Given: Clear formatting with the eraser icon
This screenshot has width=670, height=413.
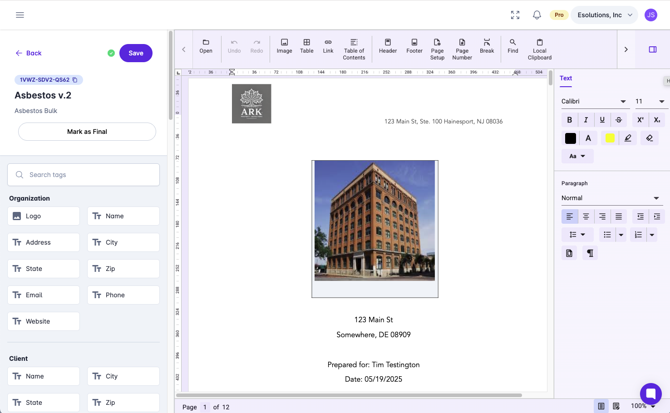Looking at the screenshot, I should (649, 138).
